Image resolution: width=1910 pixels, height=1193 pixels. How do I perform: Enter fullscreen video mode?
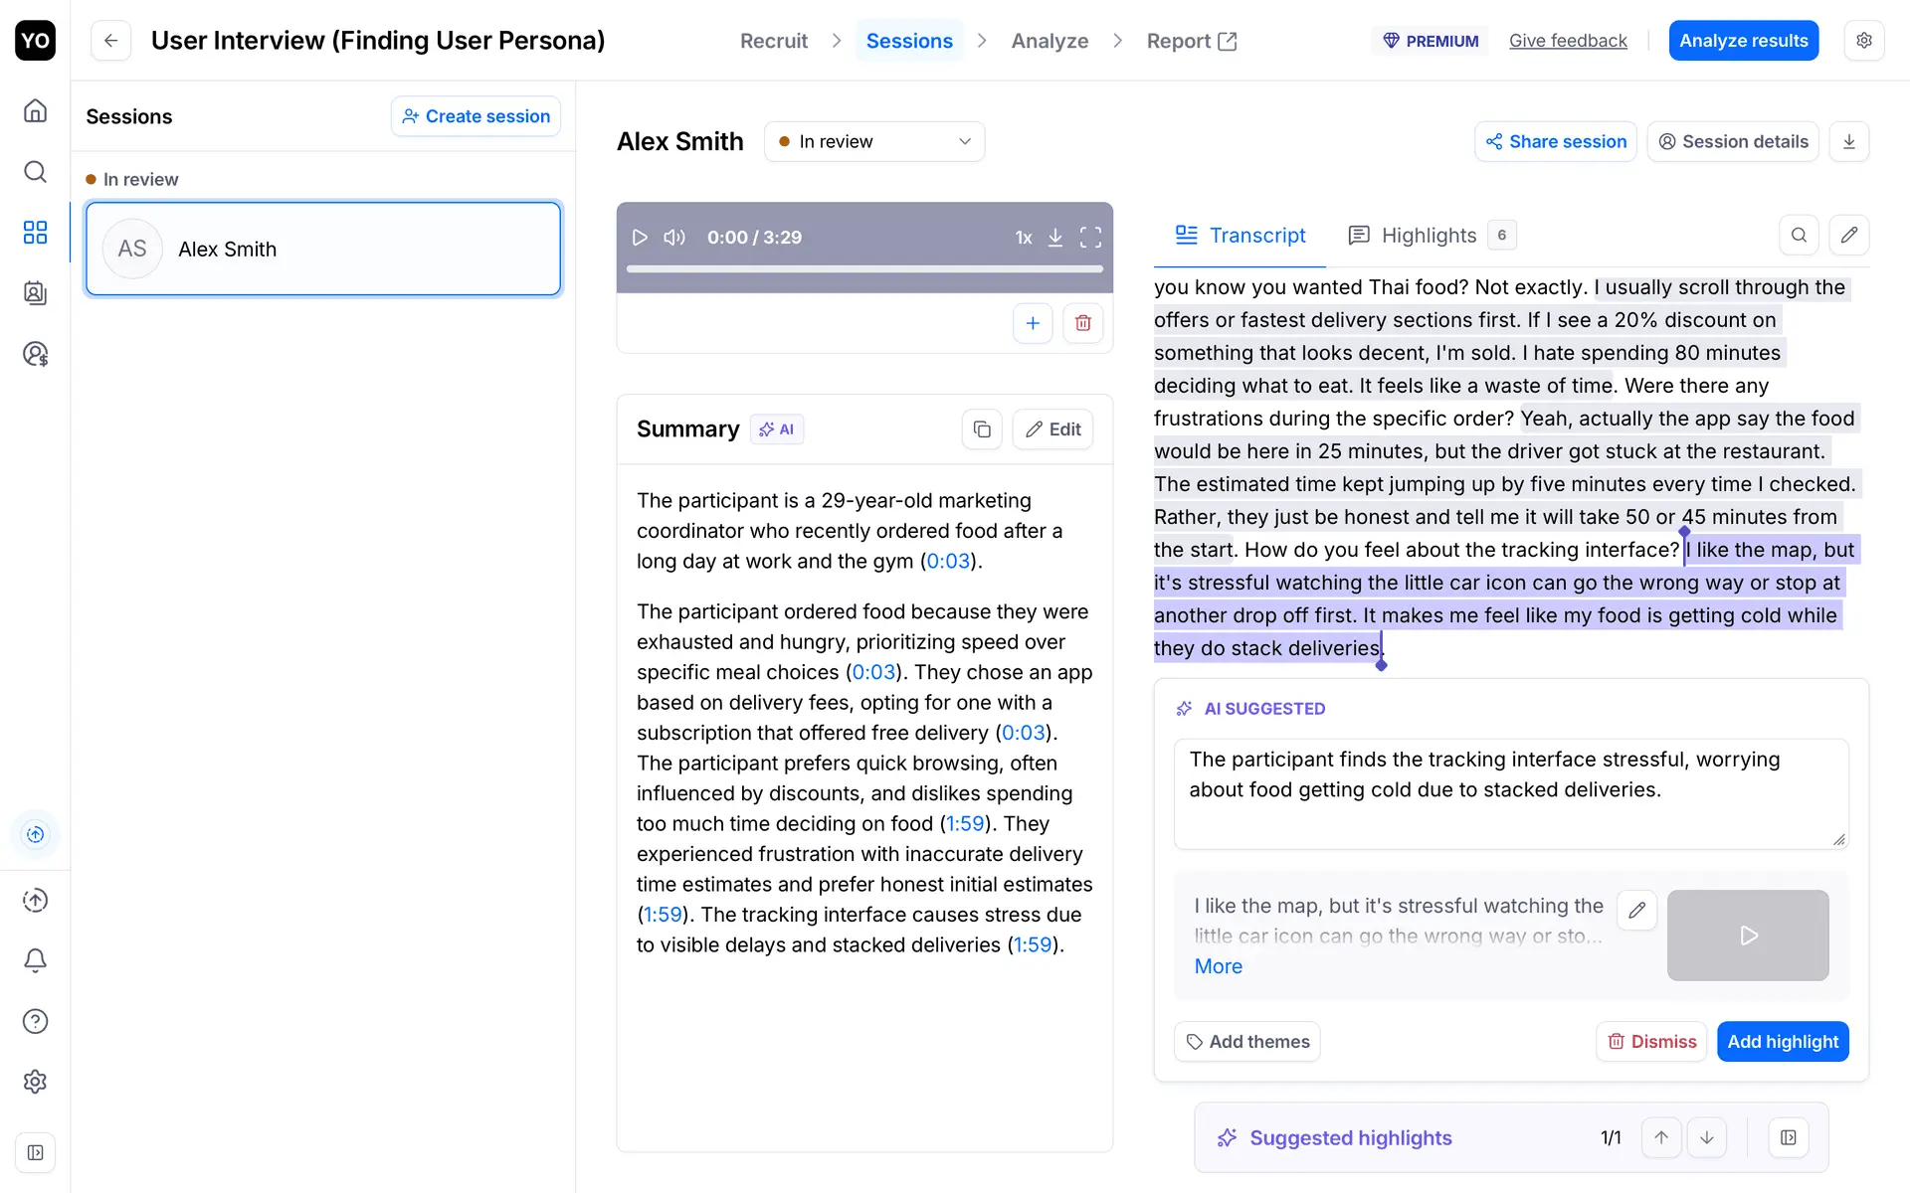pyautogui.click(x=1090, y=238)
